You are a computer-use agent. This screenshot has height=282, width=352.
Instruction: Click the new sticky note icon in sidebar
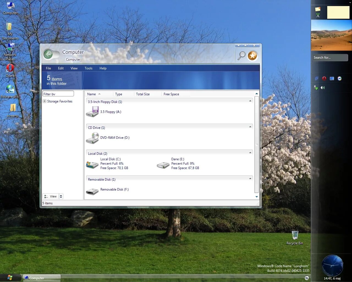(318, 9)
